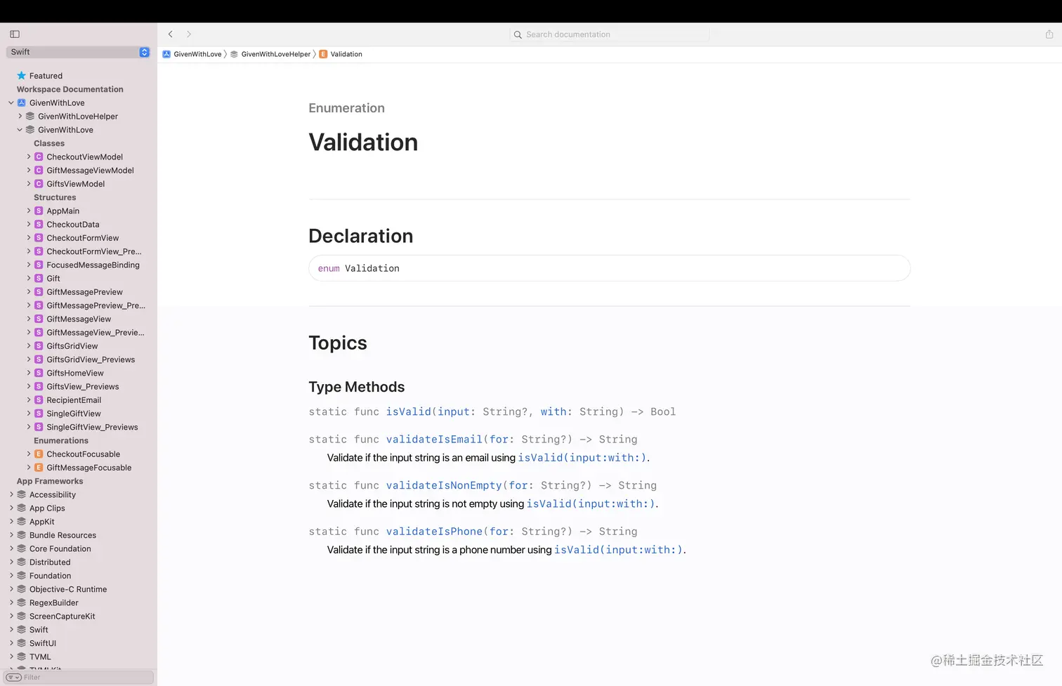This screenshot has height=686, width=1062.
Task: Follow isValid link in email validation description
Action: click(582, 458)
